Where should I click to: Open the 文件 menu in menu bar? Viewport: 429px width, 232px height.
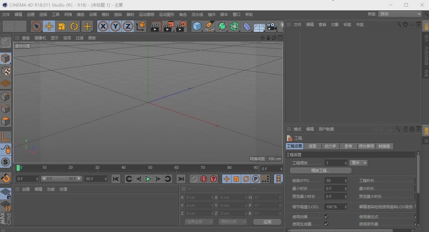(x=6, y=14)
